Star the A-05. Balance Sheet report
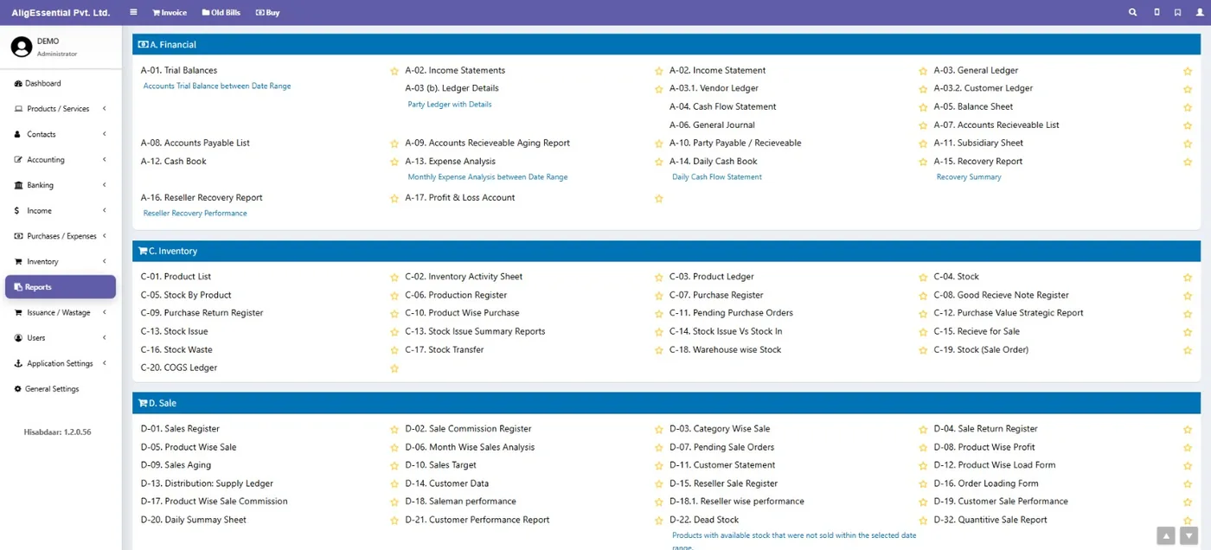 point(1188,107)
